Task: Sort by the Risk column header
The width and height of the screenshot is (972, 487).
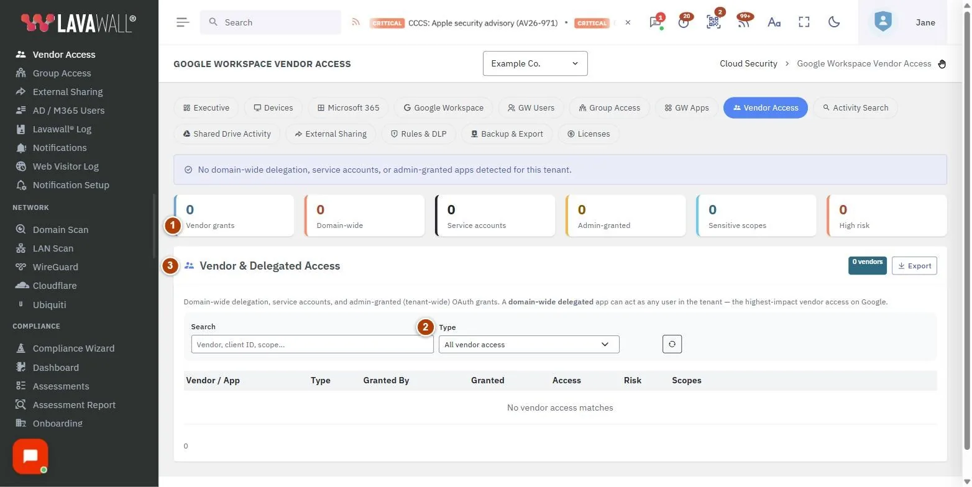Action: pos(633,380)
